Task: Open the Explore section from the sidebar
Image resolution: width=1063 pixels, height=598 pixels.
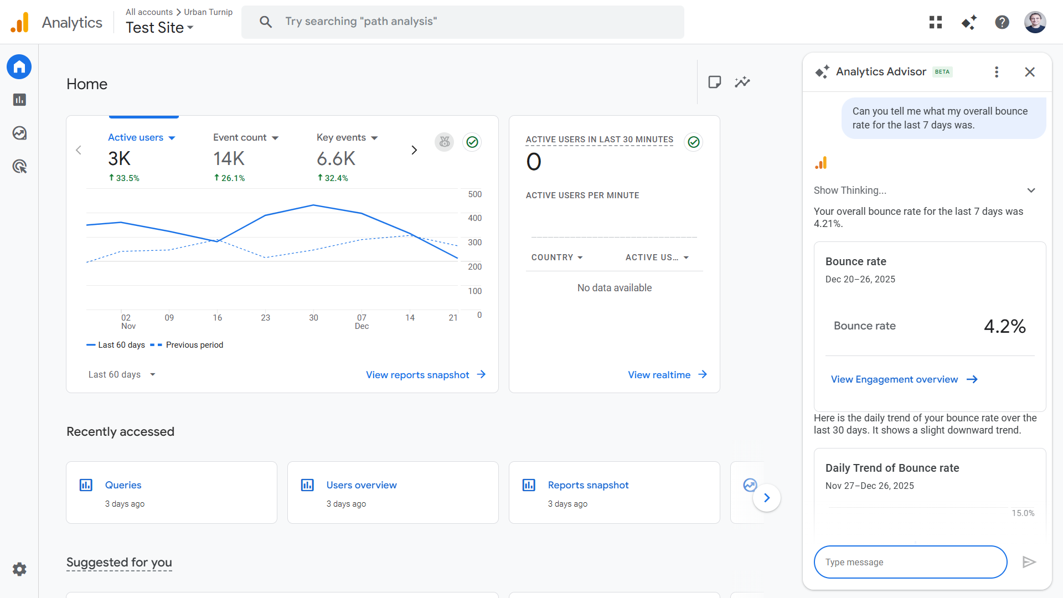Action: 19,133
